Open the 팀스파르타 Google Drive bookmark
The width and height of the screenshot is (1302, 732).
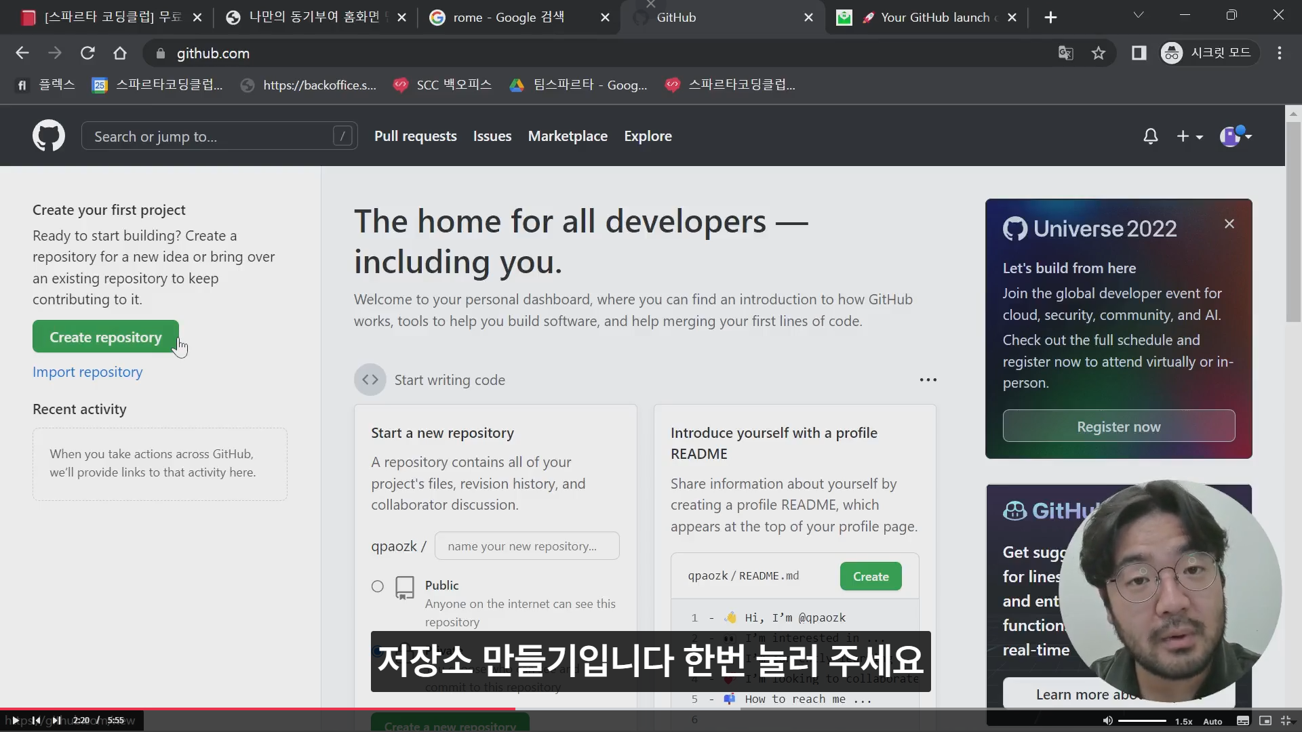click(x=578, y=85)
